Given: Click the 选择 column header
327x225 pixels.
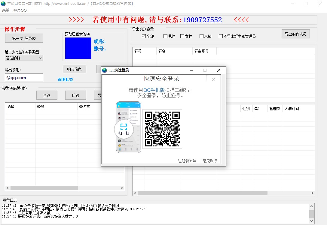Looking at the screenshot, I should [x=20, y=106].
